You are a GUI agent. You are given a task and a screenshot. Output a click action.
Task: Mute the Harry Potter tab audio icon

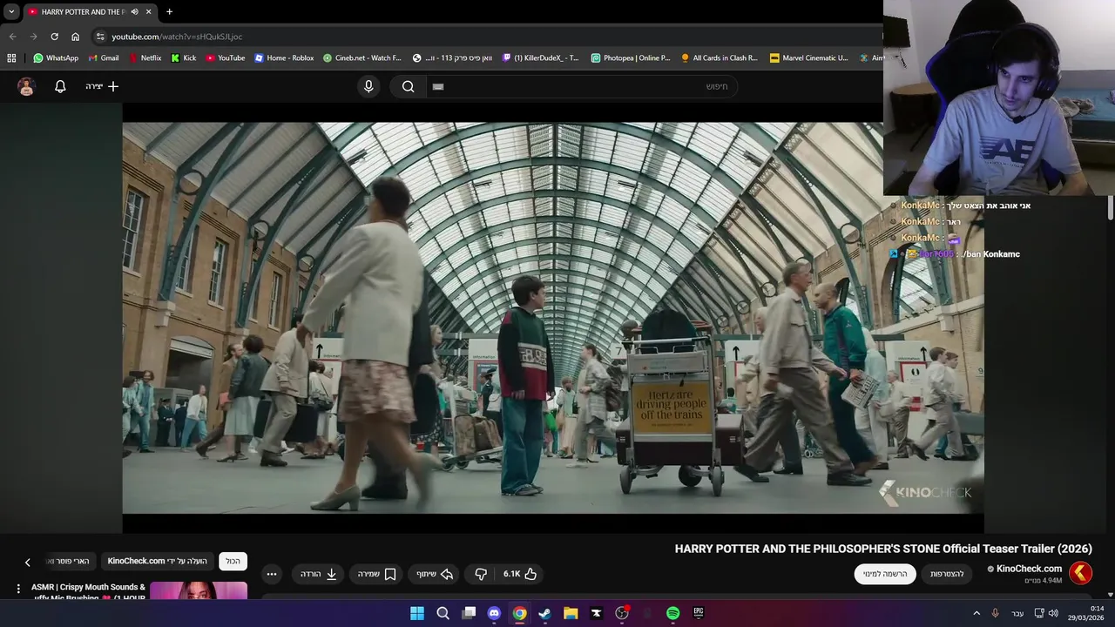(x=134, y=12)
